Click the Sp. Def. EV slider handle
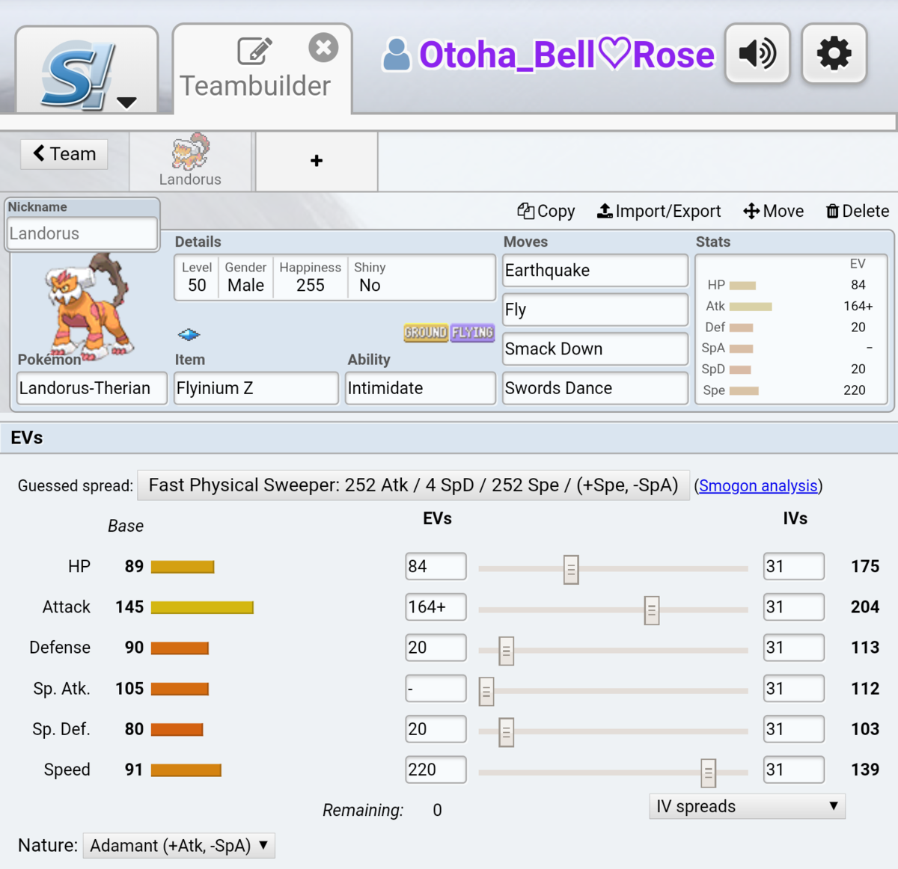Screen dimensions: 898x869 click(x=507, y=732)
